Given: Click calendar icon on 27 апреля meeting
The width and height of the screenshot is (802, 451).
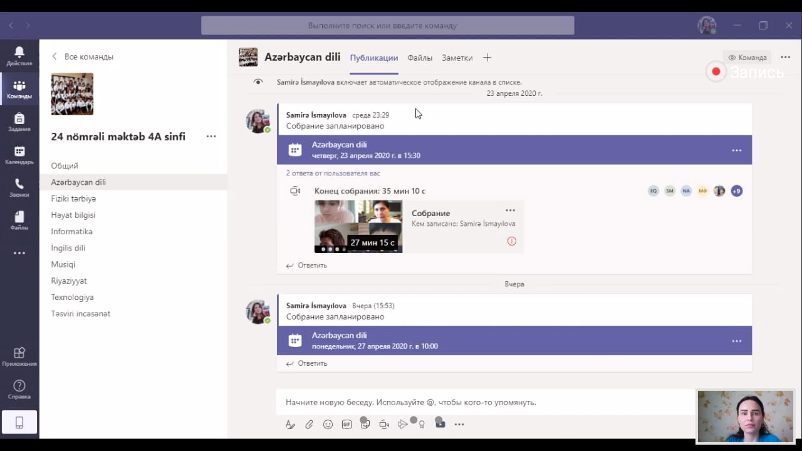Looking at the screenshot, I should 294,341.
